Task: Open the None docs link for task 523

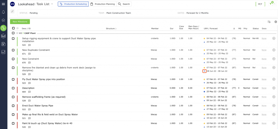Action: (264, 79)
